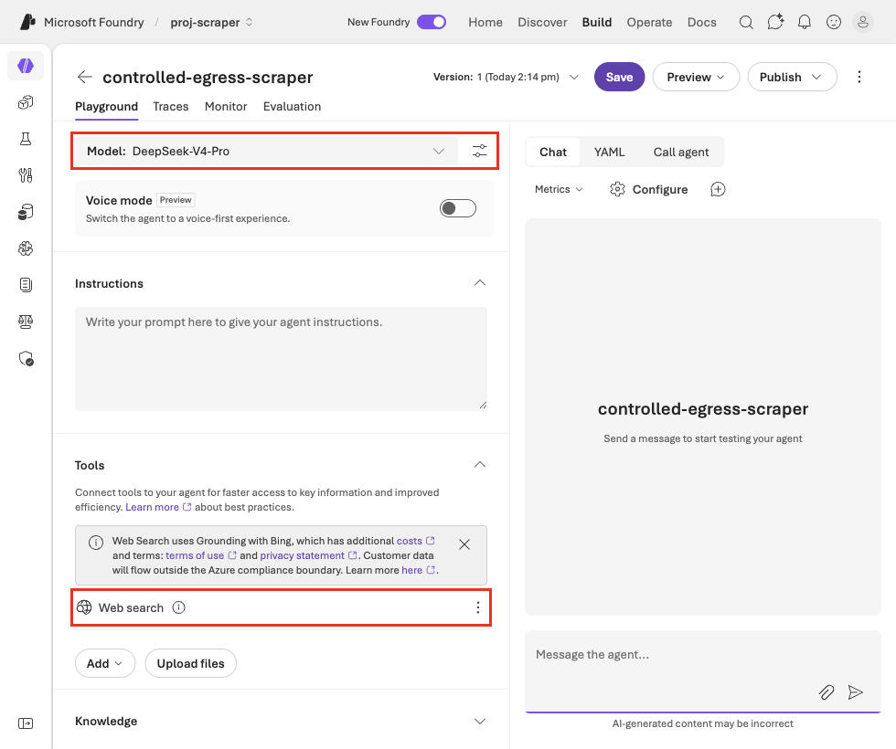Expand the Knowledge section
The image size is (896, 749).
point(480,721)
